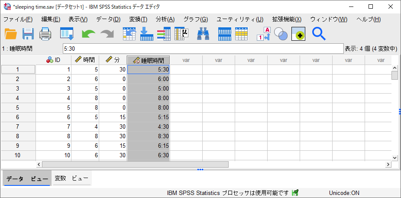This screenshot has width=401, height=198.
Task: Click the Insert variable icon
Action: click(241, 34)
